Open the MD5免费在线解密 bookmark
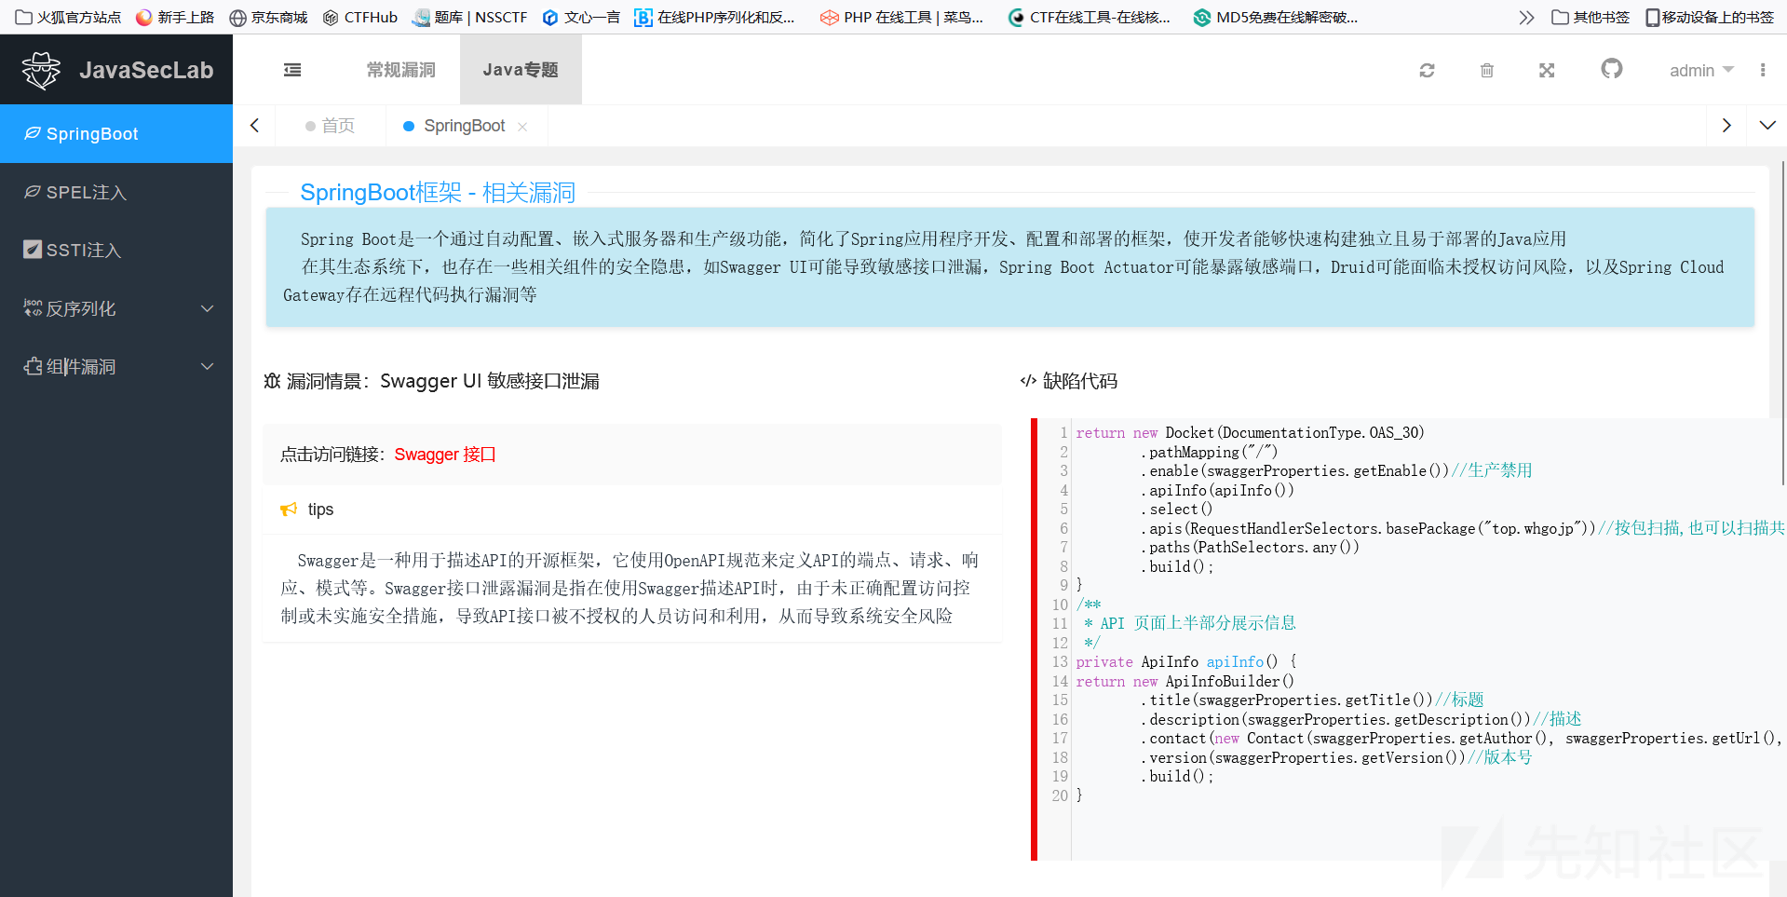This screenshot has height=897, width=1787. click(x=1276, y=17)
